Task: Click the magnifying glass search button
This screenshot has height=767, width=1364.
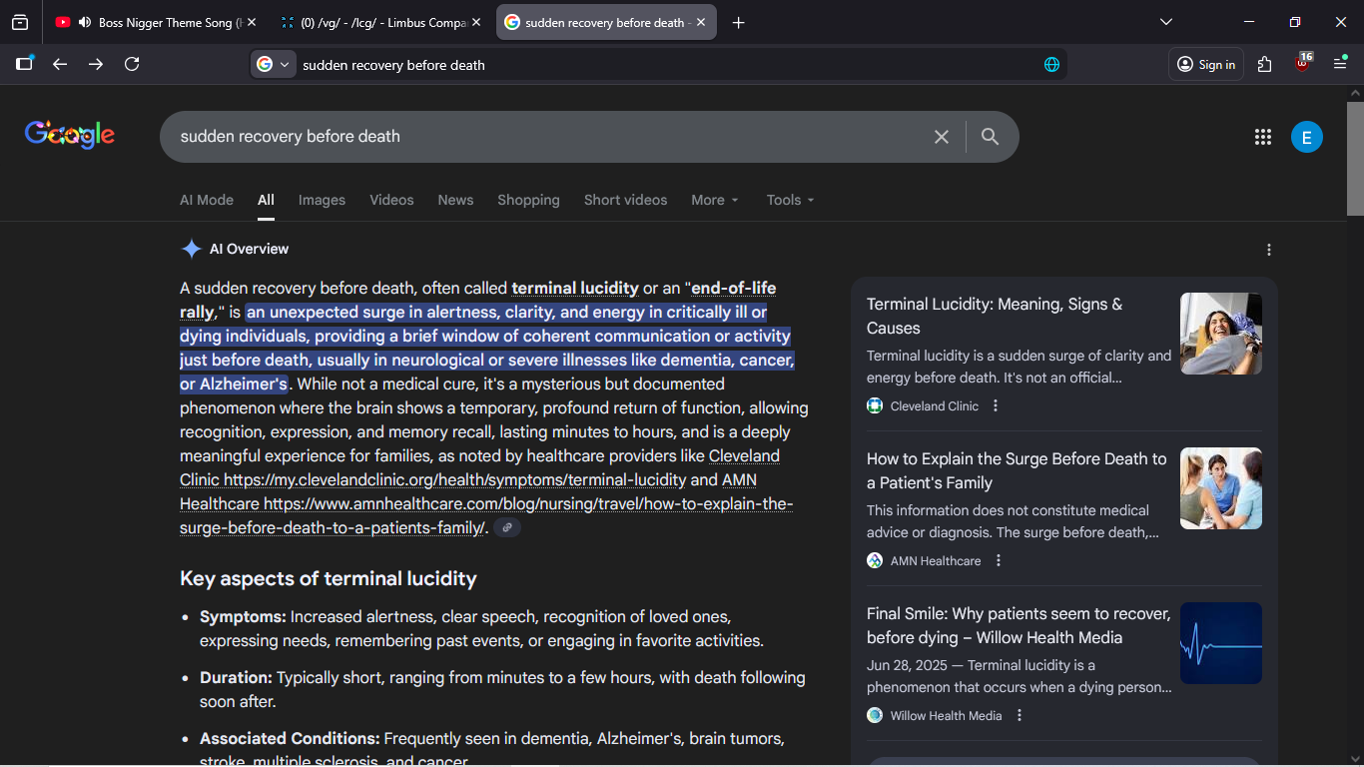Action: 990,137
